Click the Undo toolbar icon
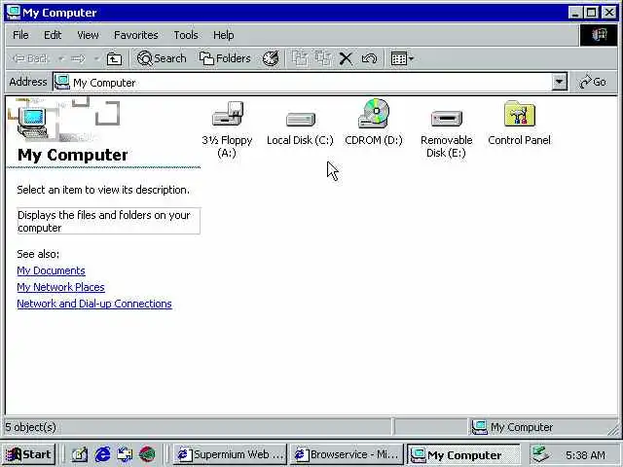623x467 pixels. (370, 58)
